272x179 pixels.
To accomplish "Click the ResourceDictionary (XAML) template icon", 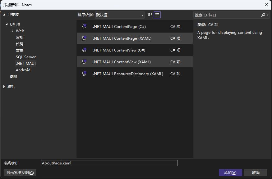I will click(84, 74).
